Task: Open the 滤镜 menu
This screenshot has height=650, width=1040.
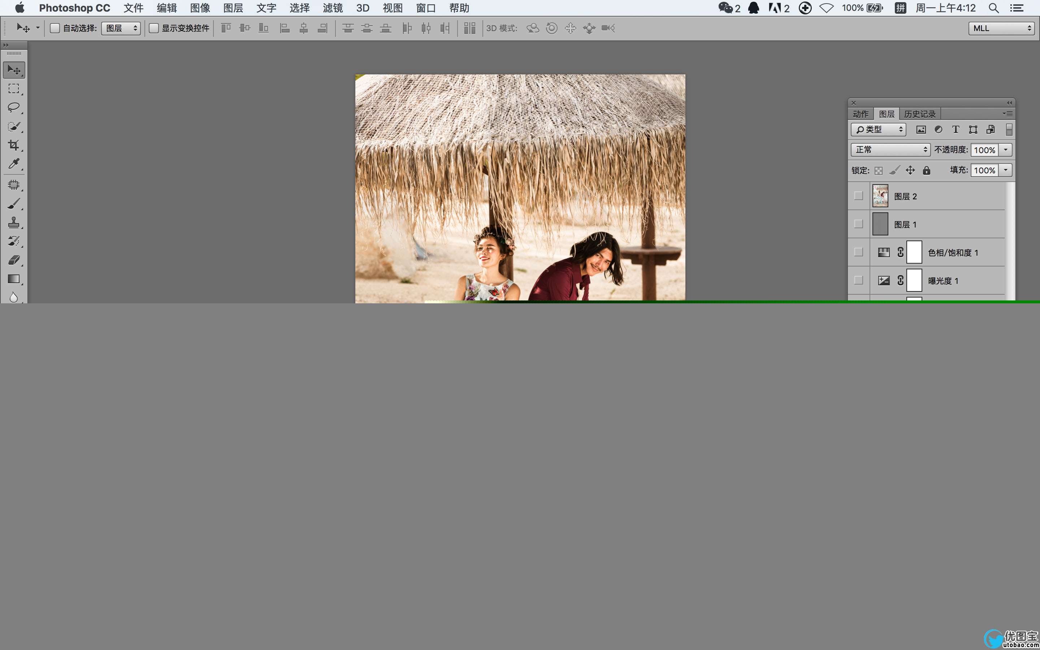Action: [x=333, y=8]
